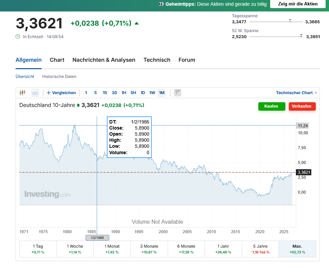Select the 5 minute interval
Viewport: 329px width, 276px height.
[x=95, y=93]
